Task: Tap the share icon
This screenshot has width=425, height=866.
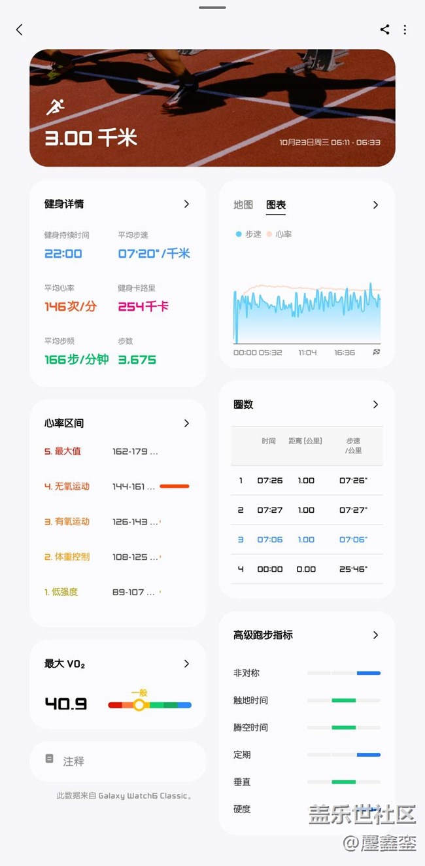Action: pyautogui.click(x=384, y=29)
